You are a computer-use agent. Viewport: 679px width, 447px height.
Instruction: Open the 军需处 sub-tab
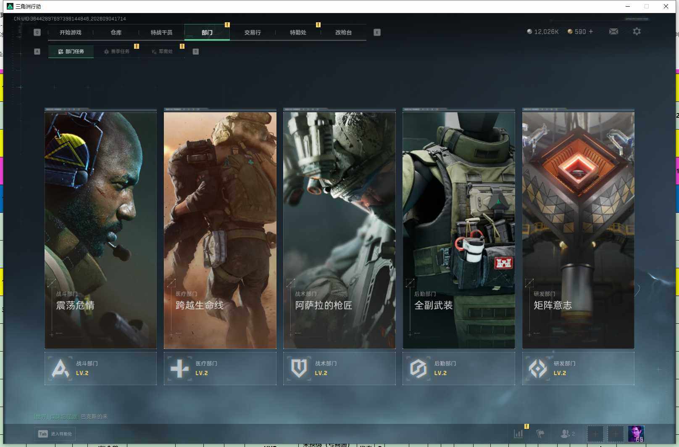(x=162, y=51)
